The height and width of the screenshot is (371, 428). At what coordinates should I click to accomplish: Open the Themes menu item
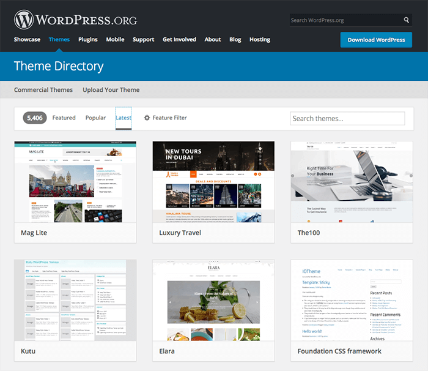[x=59, y=40]
